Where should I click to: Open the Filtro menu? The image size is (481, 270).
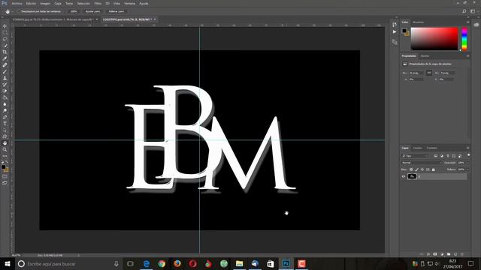tap(98, 3)
